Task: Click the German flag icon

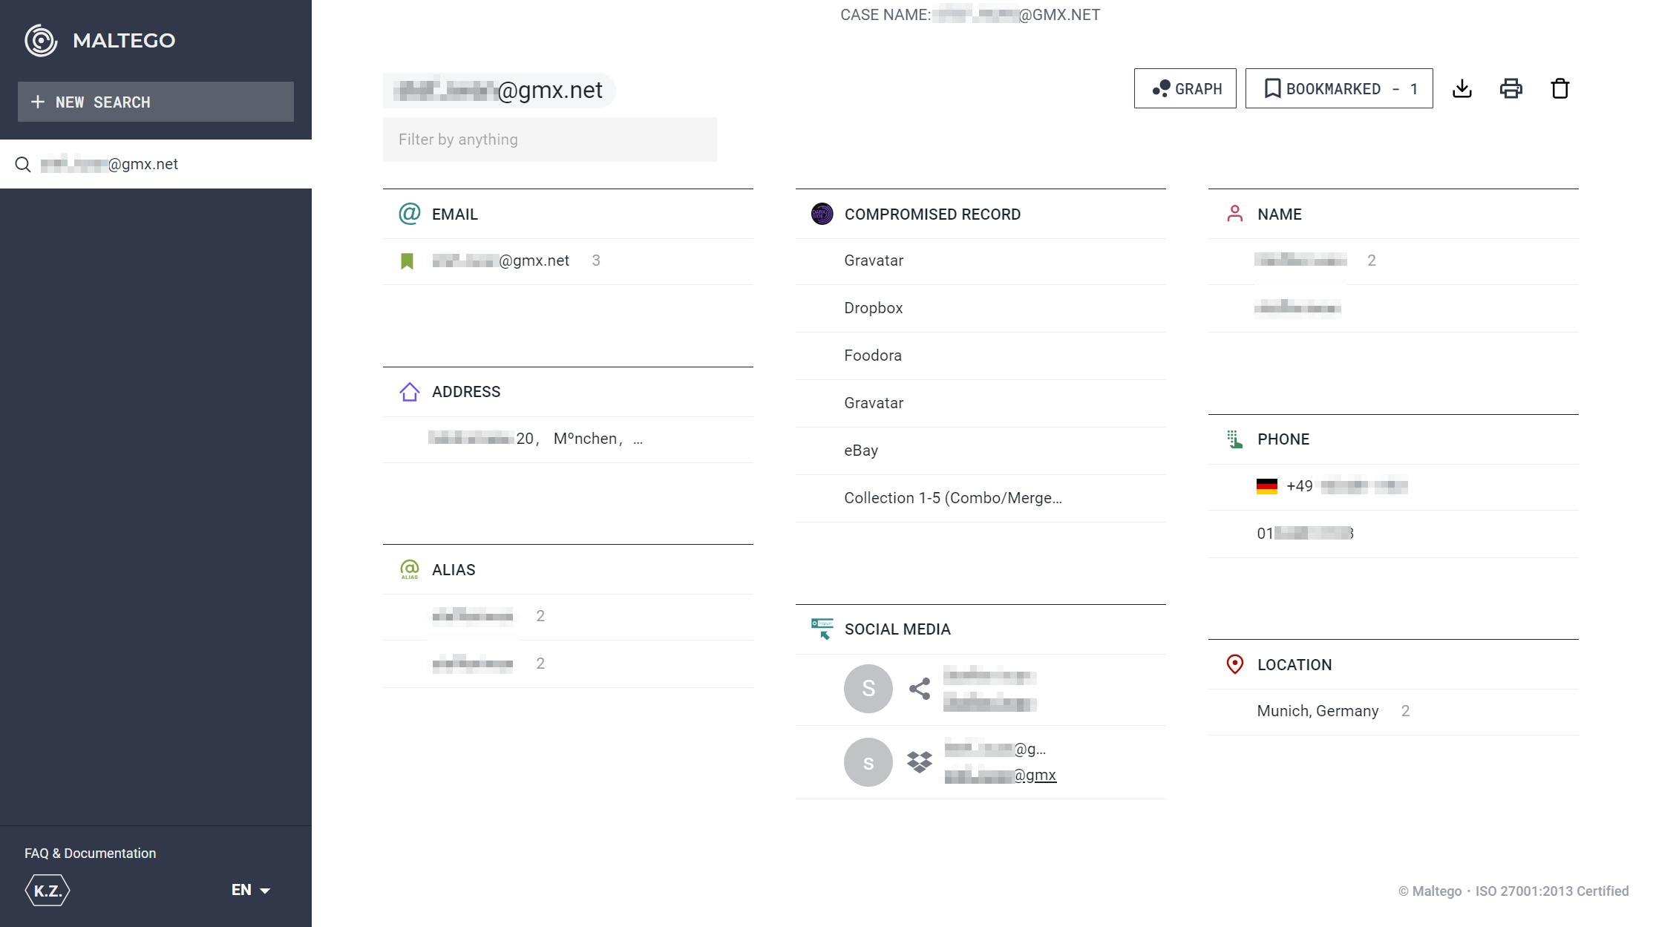Action: click(1267, 487)
